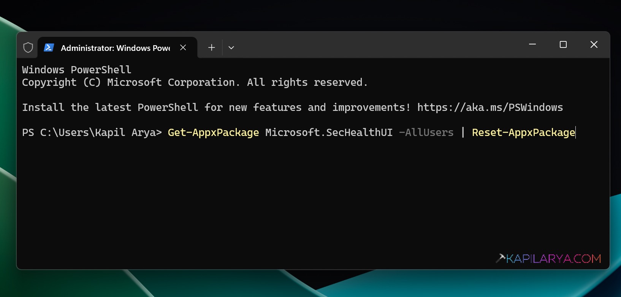Close the Administrator PowerShell tab
The height and width of the screenshot is (297, 621).
pos(183,47)
